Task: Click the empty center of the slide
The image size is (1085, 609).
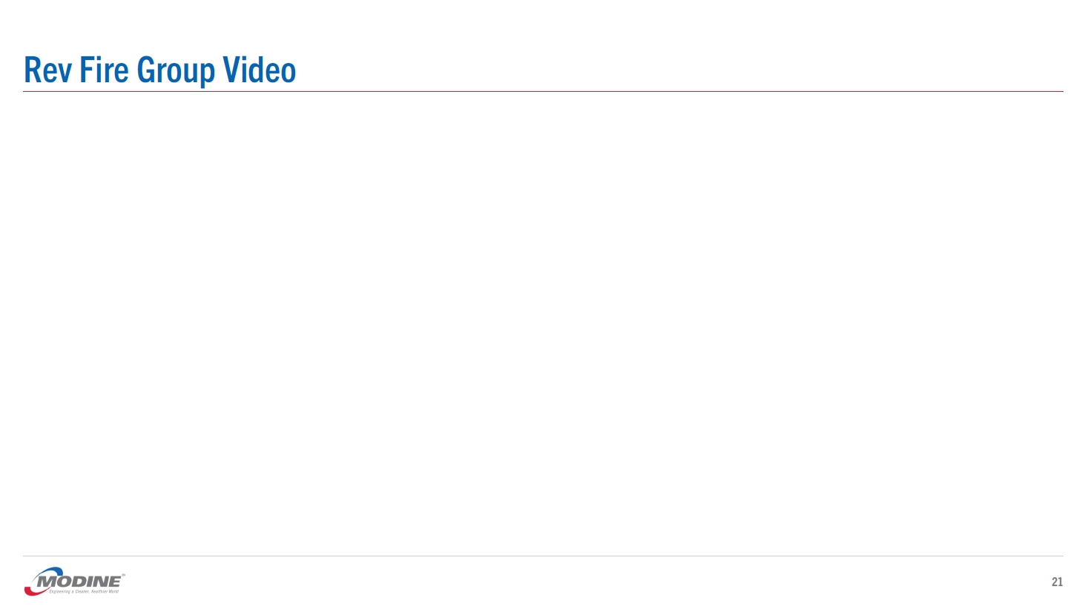Action: coord(543,323)
